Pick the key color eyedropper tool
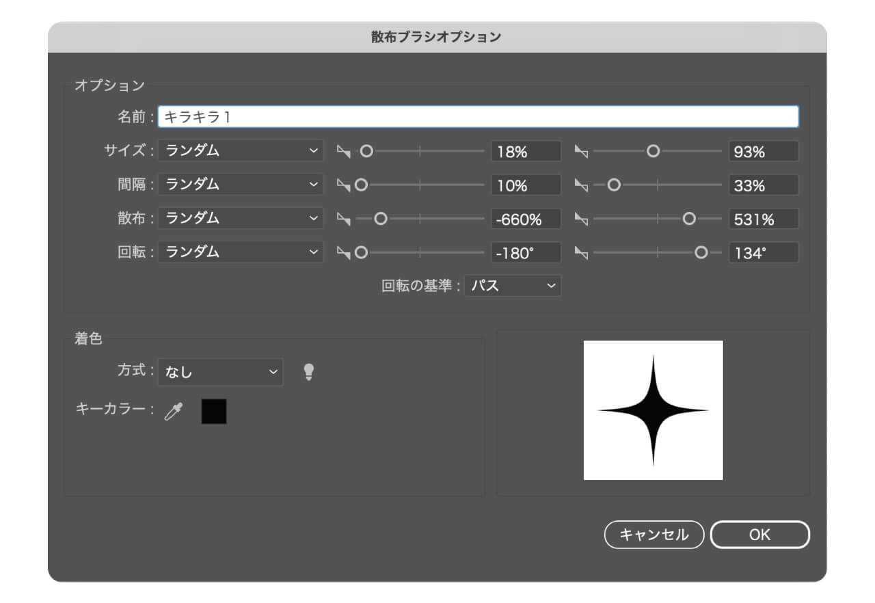 click(174, 412)
